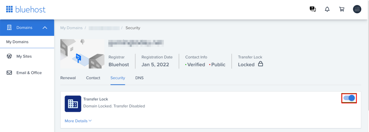Switch to the Renewal tab
Image resolution: width=369 pixels, height=132 pixels.
coord(68,78)
